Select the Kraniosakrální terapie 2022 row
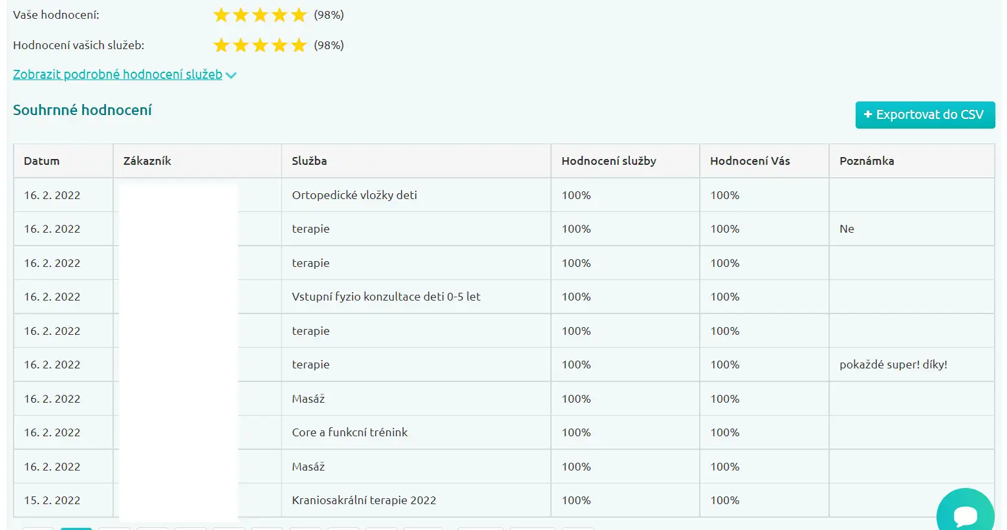 tap(504, 500)
